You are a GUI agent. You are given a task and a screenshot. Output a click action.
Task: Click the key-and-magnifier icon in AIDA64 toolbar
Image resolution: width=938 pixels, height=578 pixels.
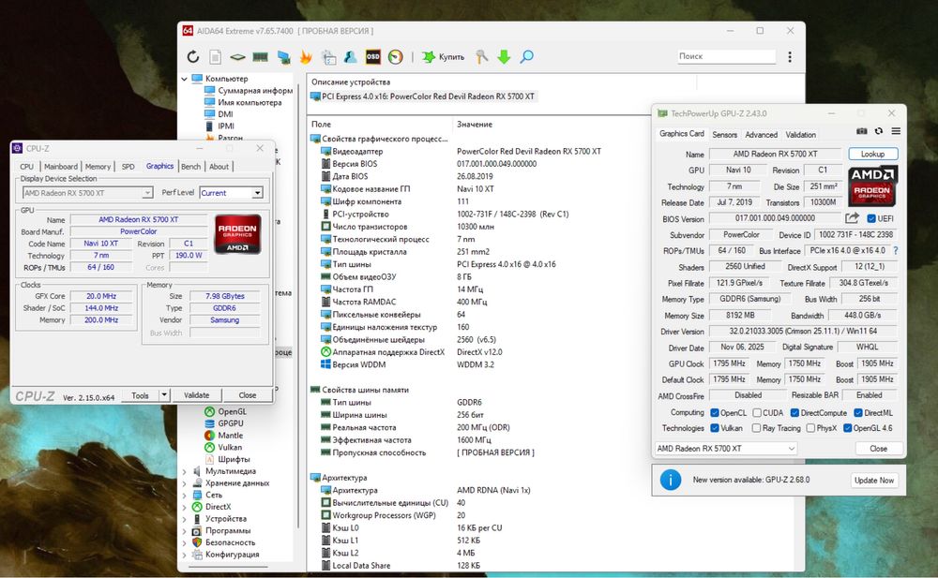coord(481,57)
